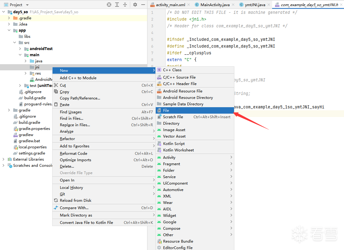The height and width of the screenshot is (250, 344).
Task: Click the Android Resource File icon
Action: tap(159, 91)
